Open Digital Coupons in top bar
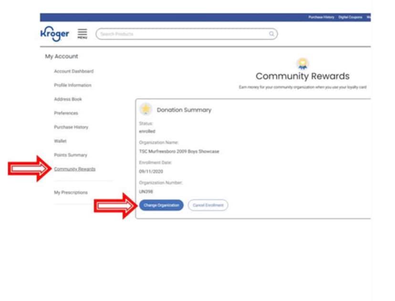Screen dimensions: 395x301 (350, 17)
